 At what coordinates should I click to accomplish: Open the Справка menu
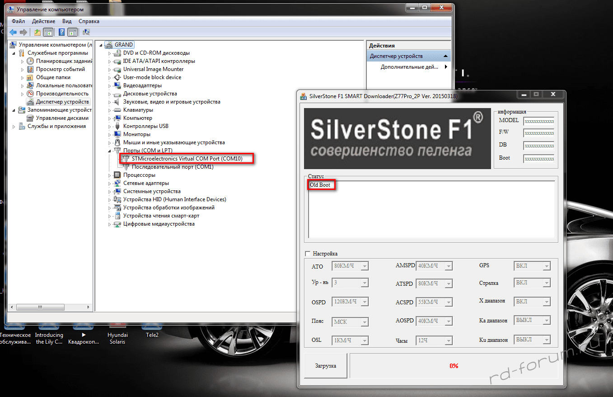89,21
